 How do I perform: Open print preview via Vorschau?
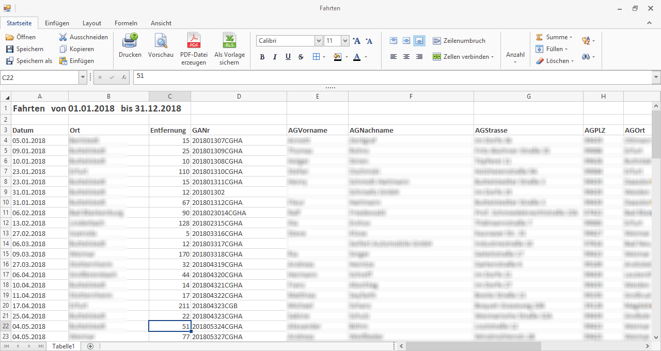pos(161,45)
